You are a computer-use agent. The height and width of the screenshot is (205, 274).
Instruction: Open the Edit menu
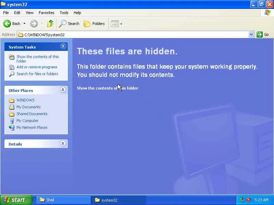tap(17, 13)
